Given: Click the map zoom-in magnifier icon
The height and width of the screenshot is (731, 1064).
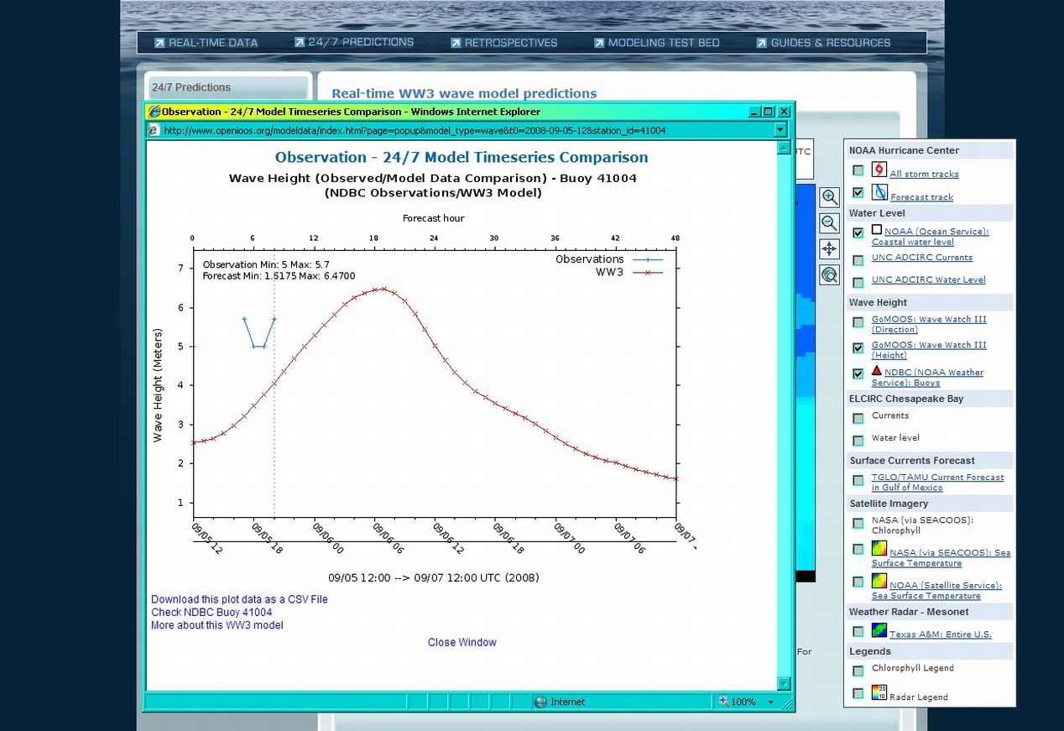Looking at the screenshot, I should [829, 197].
